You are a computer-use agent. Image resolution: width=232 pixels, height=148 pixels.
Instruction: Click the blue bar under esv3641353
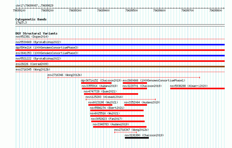coord(120,56)
